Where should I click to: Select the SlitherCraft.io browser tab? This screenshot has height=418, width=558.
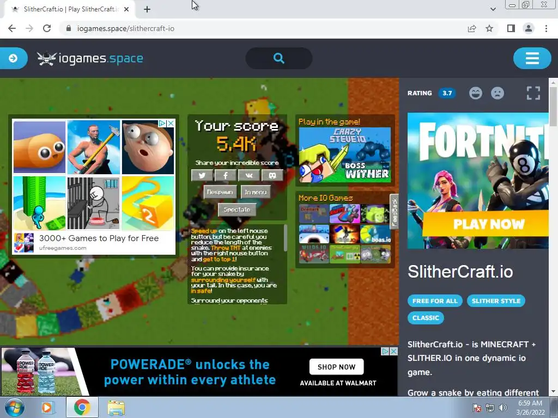[x=70, y=10]
